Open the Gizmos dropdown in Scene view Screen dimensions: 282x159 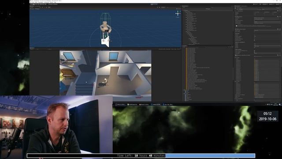163,7
